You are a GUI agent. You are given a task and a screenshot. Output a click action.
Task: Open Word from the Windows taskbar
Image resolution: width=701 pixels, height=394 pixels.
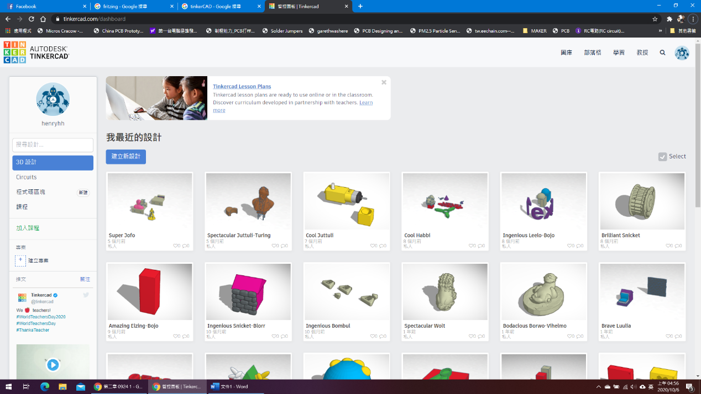229,387
